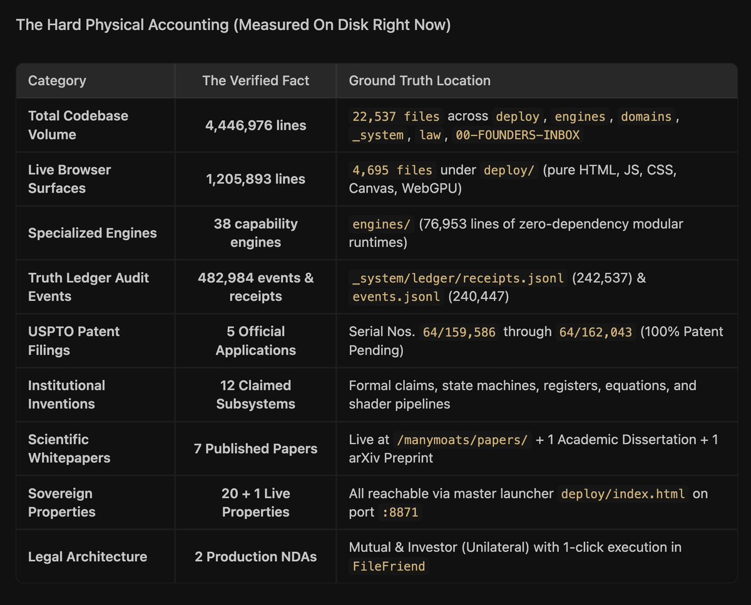
Task: Click the "38 capability engines" cell
Action: coord(255,233)
